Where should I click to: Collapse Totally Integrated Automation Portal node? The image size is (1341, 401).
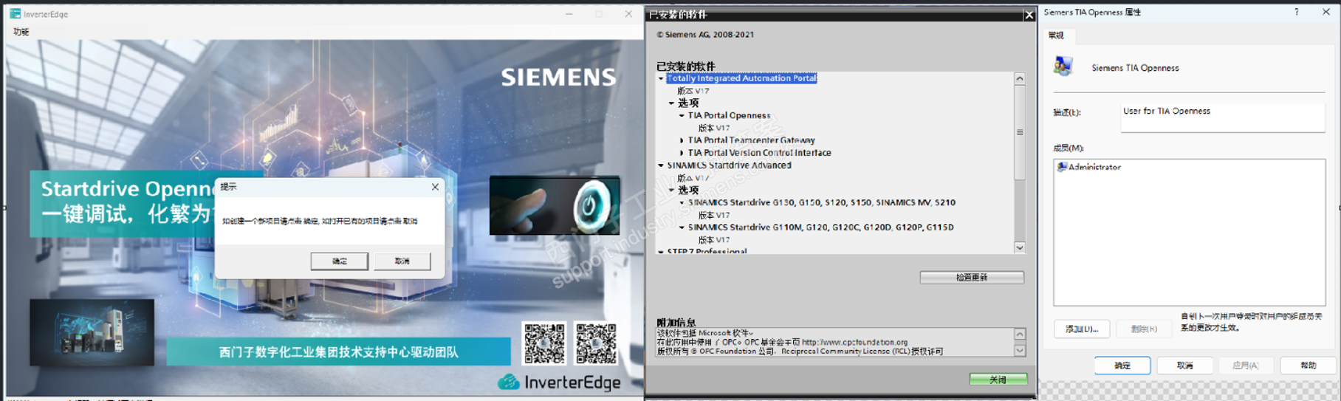coord(661,78)
